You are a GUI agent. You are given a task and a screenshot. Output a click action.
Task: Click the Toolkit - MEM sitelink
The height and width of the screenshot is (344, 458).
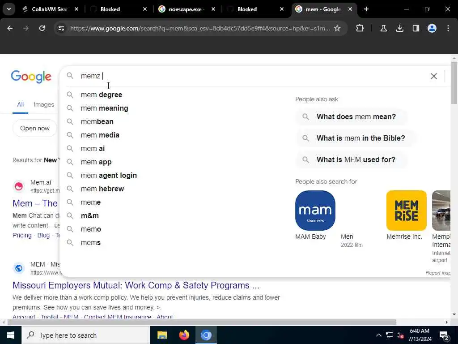tap(59, 317)
